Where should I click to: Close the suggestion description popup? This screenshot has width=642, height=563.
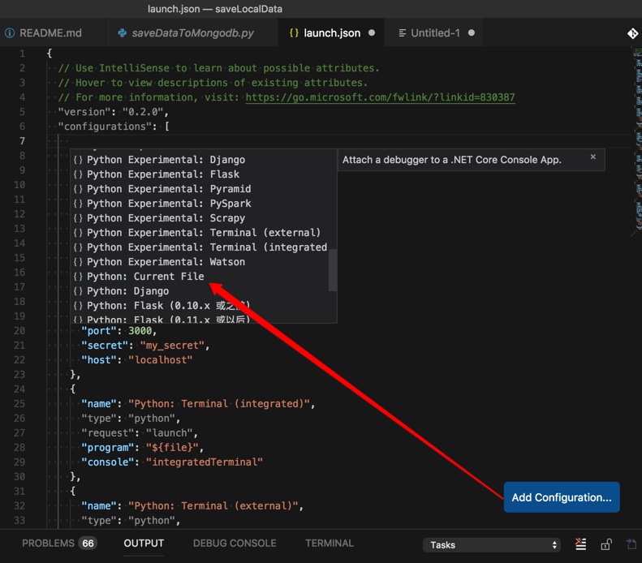tap(593, 157)
